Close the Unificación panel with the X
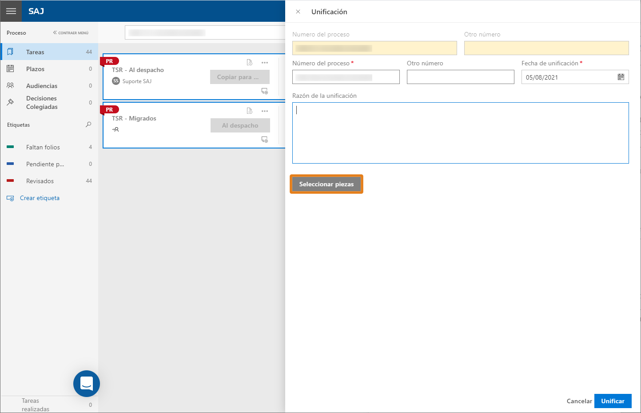Image resolution: width=641 pixels, height=413 pixels. (x=298, y=12)
